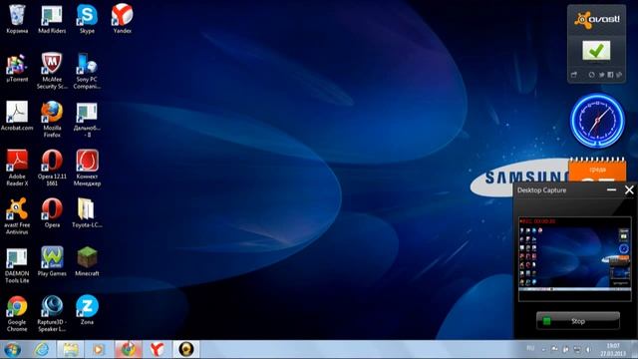Open the Sony PC Companion shortcut

[x=87, y=71]
